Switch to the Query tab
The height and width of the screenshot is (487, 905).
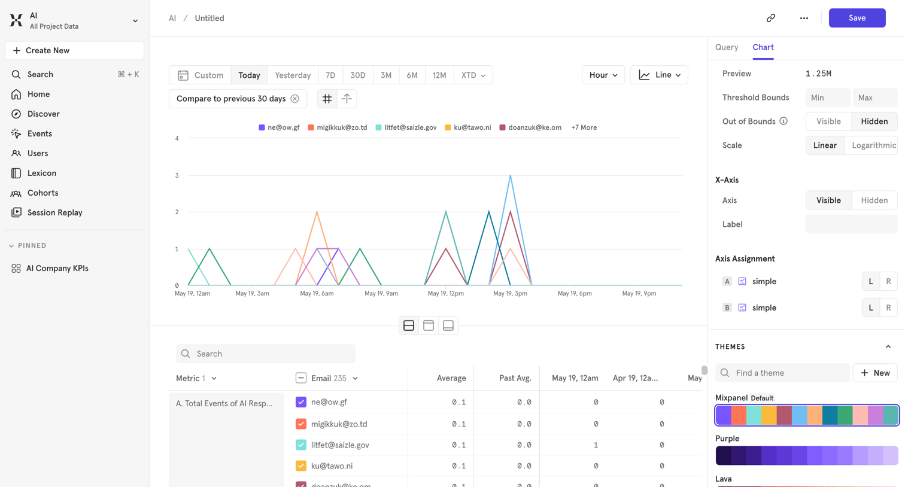pos(727,47)
